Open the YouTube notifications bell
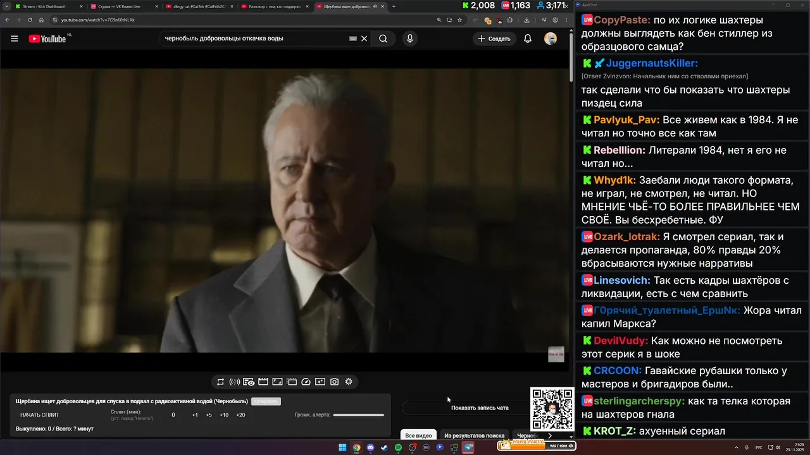 528,39
